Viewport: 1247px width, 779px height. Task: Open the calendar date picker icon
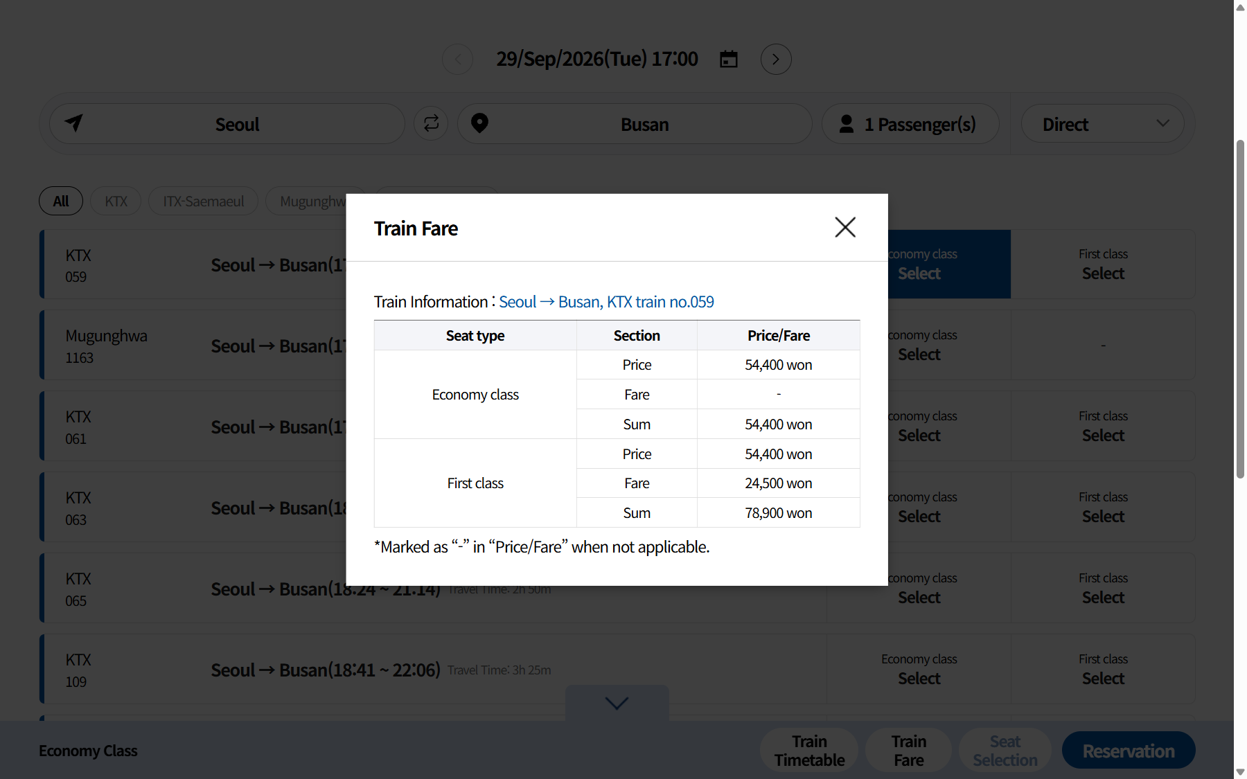coord(729,59)
